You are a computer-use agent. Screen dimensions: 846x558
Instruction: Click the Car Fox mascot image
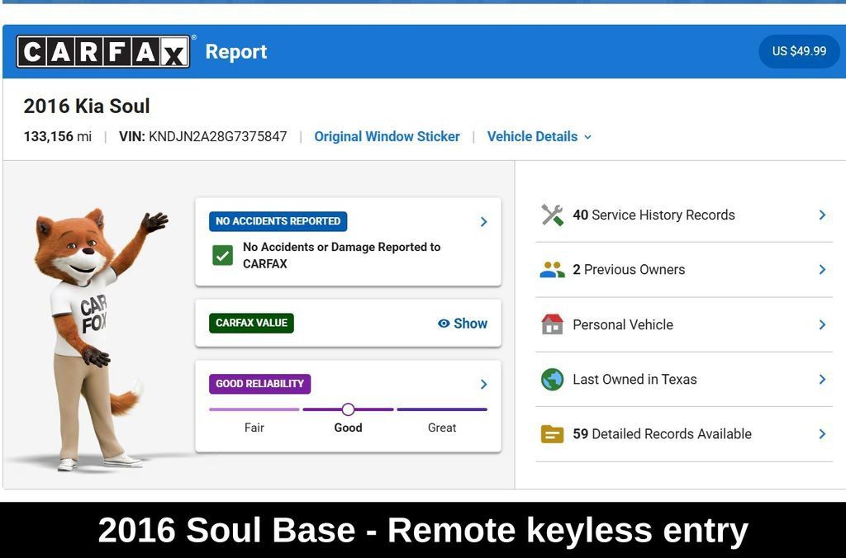(100, 339)
